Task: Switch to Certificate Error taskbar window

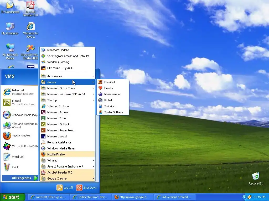Action: [x=91, y=197]
